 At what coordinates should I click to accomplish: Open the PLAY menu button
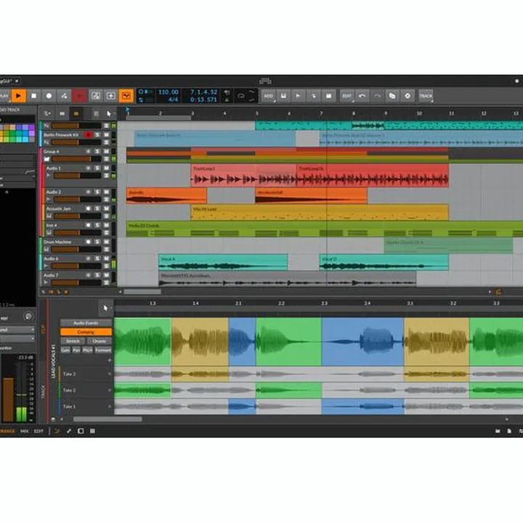(x=4, y=96)
